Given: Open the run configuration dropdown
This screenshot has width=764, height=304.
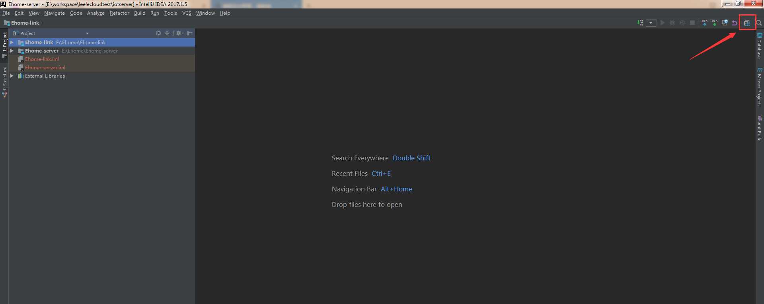Looking at the screenshot, I should click(x=651, y=23).
